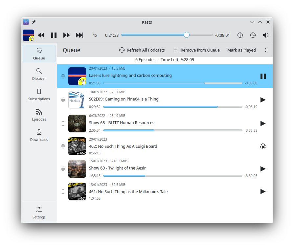The width and height of the screenshot is (294, 248).
Task: Click Refresh All Podcasts
Action: [x=142, y=50]
